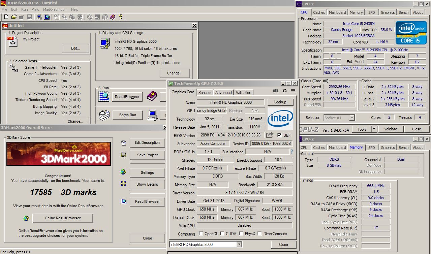Toggle the OpenCL checkbox

pos(201,233)
